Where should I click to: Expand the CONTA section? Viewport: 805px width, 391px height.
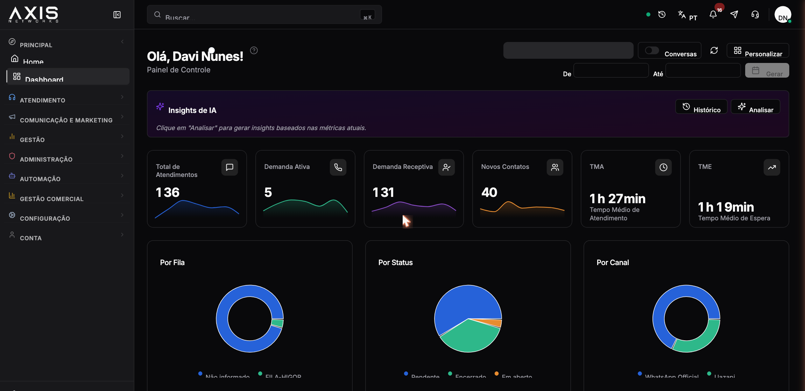tap(68, 235)
